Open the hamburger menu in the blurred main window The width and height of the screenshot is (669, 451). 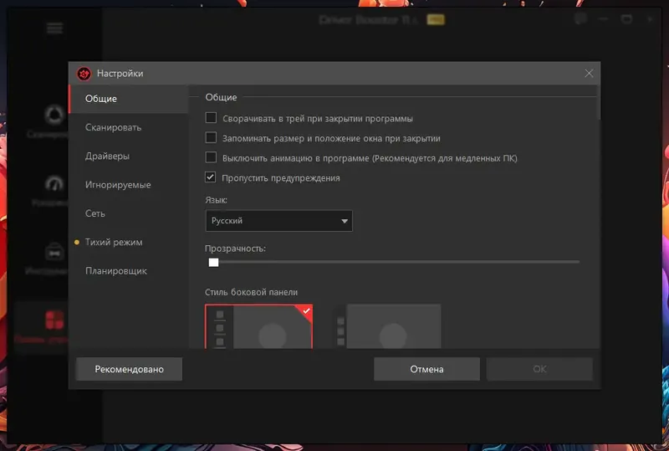click(54, 28)
